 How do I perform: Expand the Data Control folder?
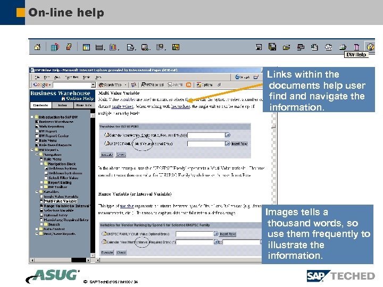click(37, 229)
